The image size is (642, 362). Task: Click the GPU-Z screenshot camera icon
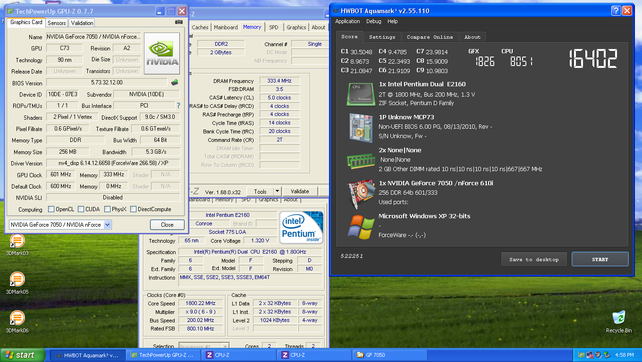(x=179, y=22)
